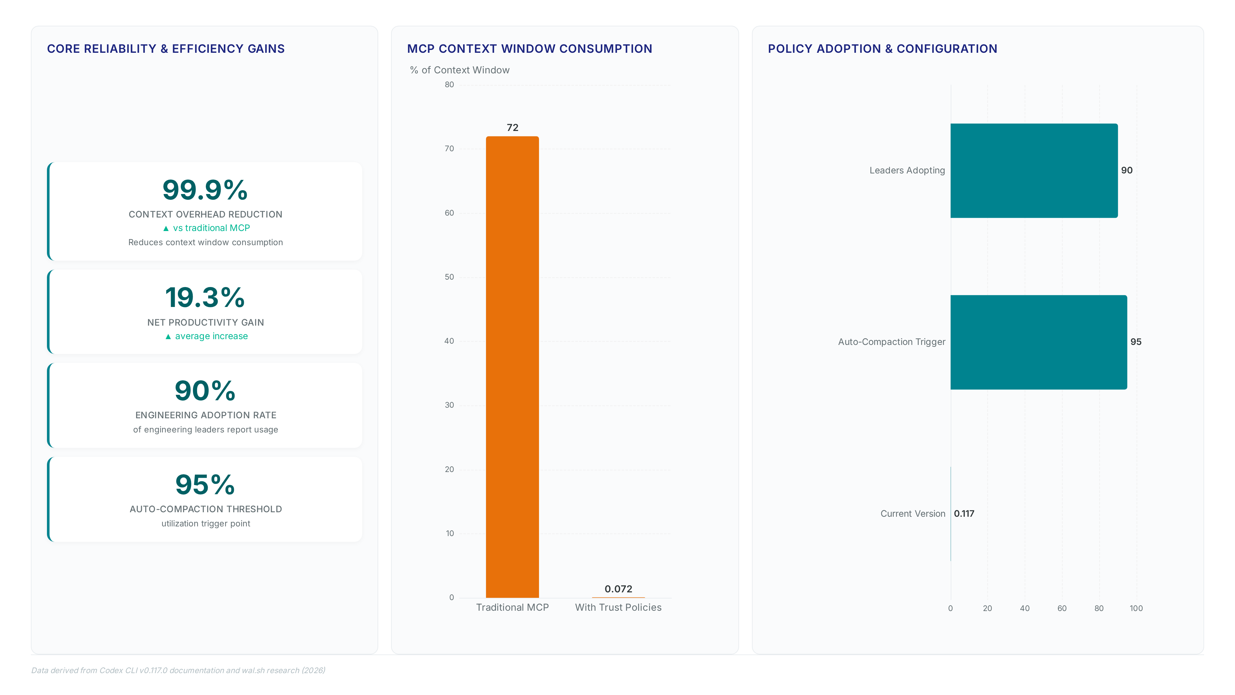
Task: Click the 'With Trust Policies' axis label
Action: pyautogui.click(x=618, y=607)
